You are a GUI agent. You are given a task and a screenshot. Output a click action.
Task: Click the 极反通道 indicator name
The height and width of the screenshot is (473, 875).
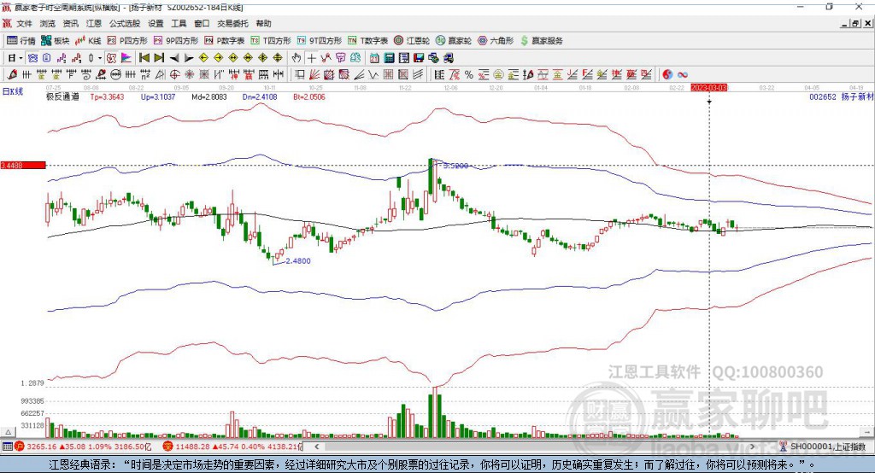[62, 96]
